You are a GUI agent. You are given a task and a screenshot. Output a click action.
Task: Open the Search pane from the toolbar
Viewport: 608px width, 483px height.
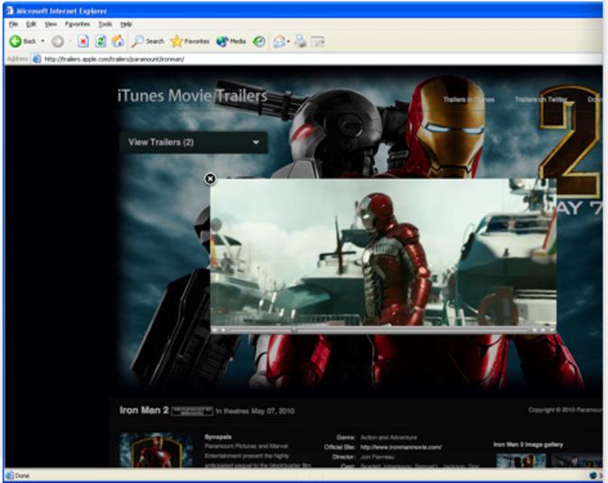(147, 42)
